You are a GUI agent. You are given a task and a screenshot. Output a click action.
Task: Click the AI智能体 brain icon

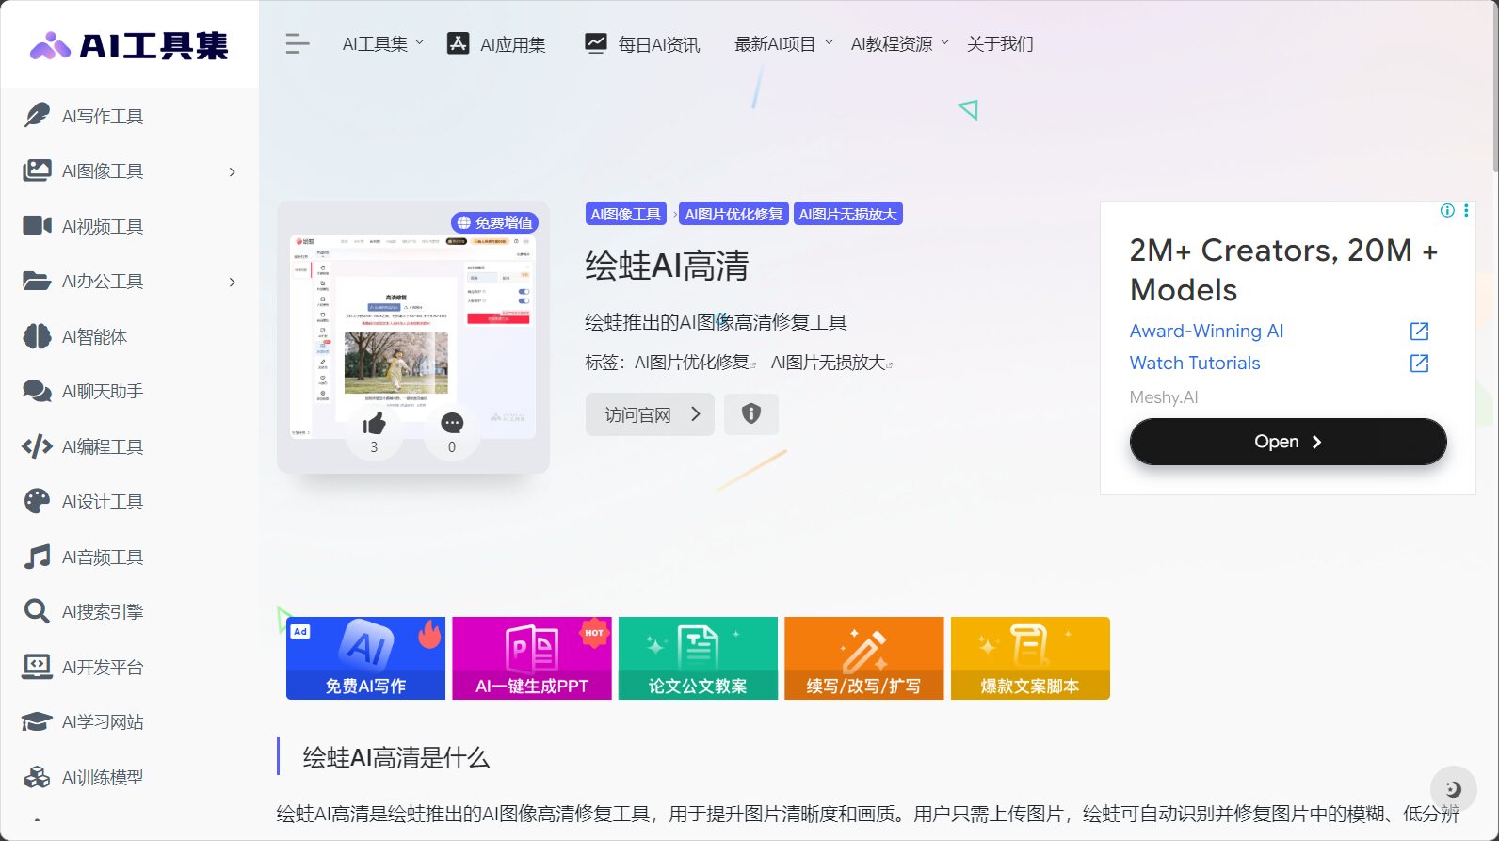pos(37,336)
